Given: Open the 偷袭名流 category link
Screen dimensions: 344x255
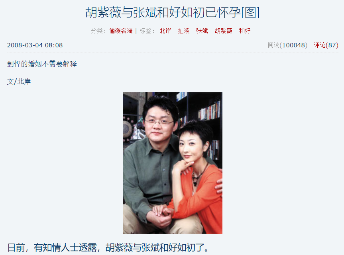Looking at the screenshot, I should tap(121, 31).
